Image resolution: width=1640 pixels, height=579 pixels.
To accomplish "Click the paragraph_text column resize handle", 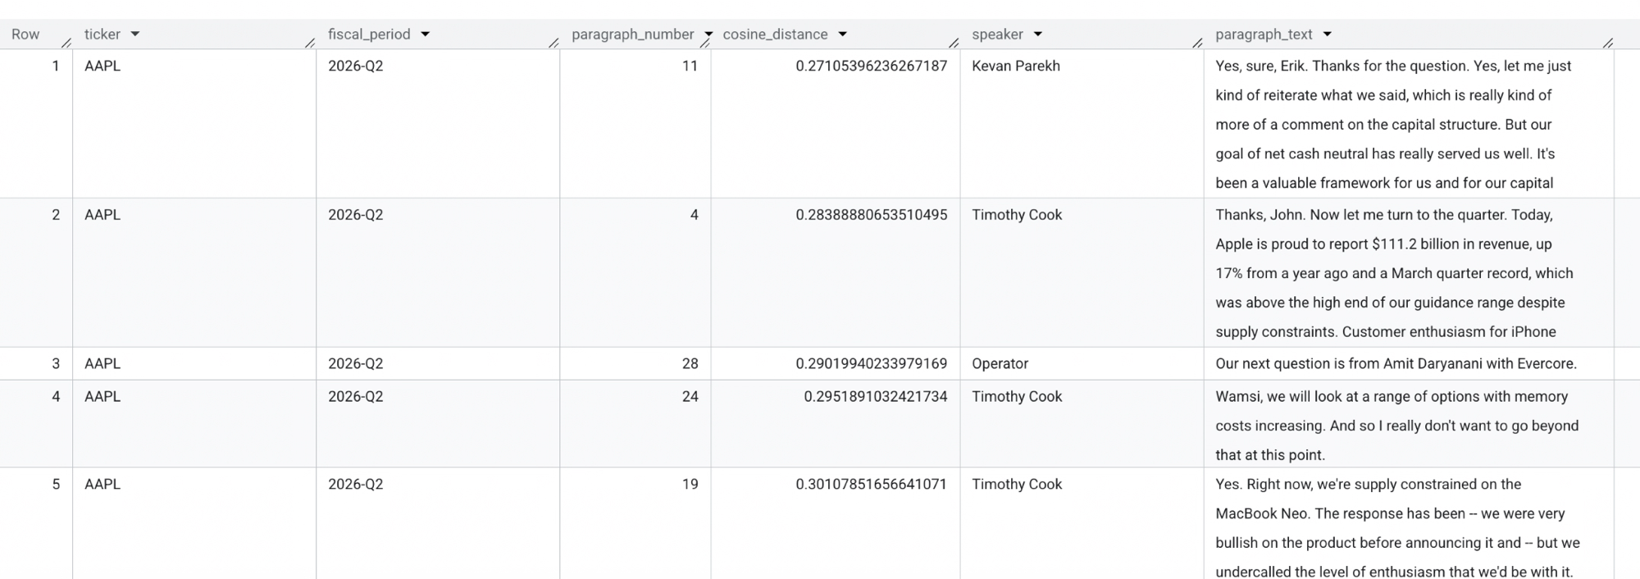I will coord(1607,43).
